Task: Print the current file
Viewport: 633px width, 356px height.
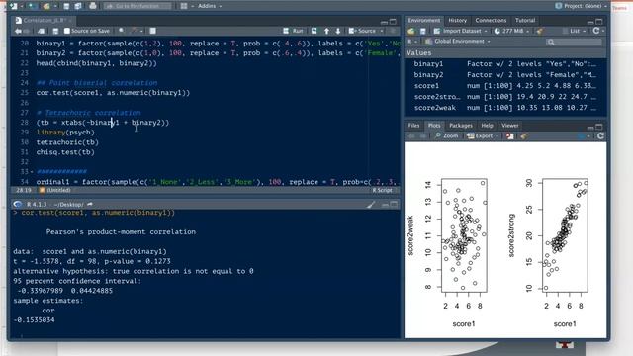Action: coord(93,6)
